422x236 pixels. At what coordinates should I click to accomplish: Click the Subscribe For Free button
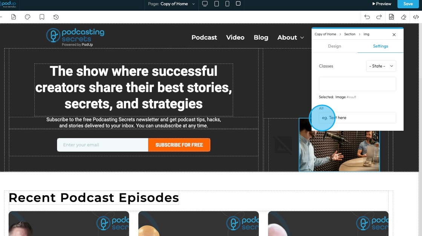pyautogui.click(x=179, y=145)
